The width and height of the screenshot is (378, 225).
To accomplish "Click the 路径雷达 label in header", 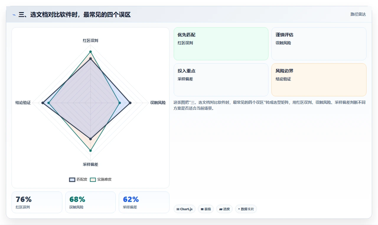I will 358,14.
